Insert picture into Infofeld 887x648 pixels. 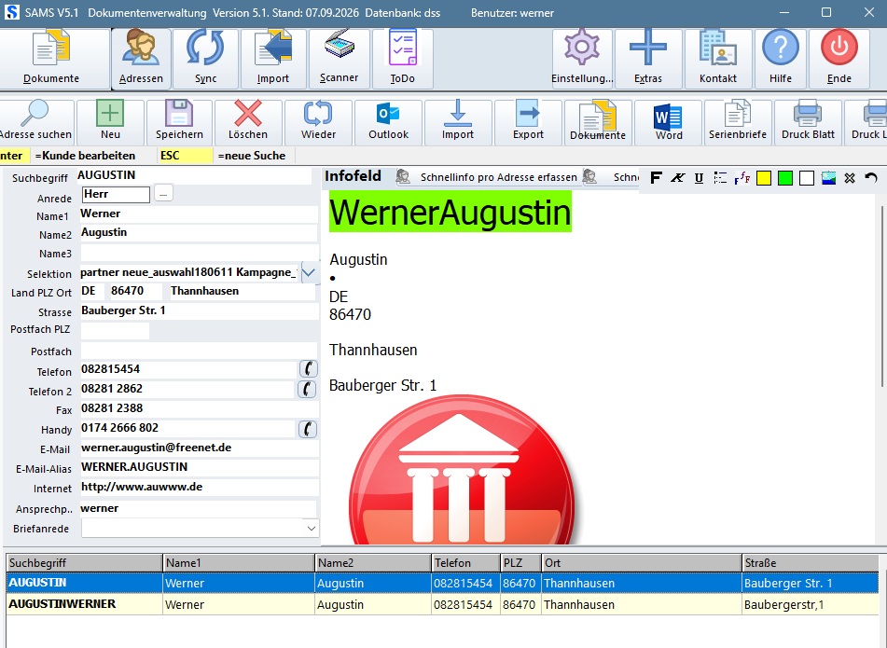click(x=828, y=178)
